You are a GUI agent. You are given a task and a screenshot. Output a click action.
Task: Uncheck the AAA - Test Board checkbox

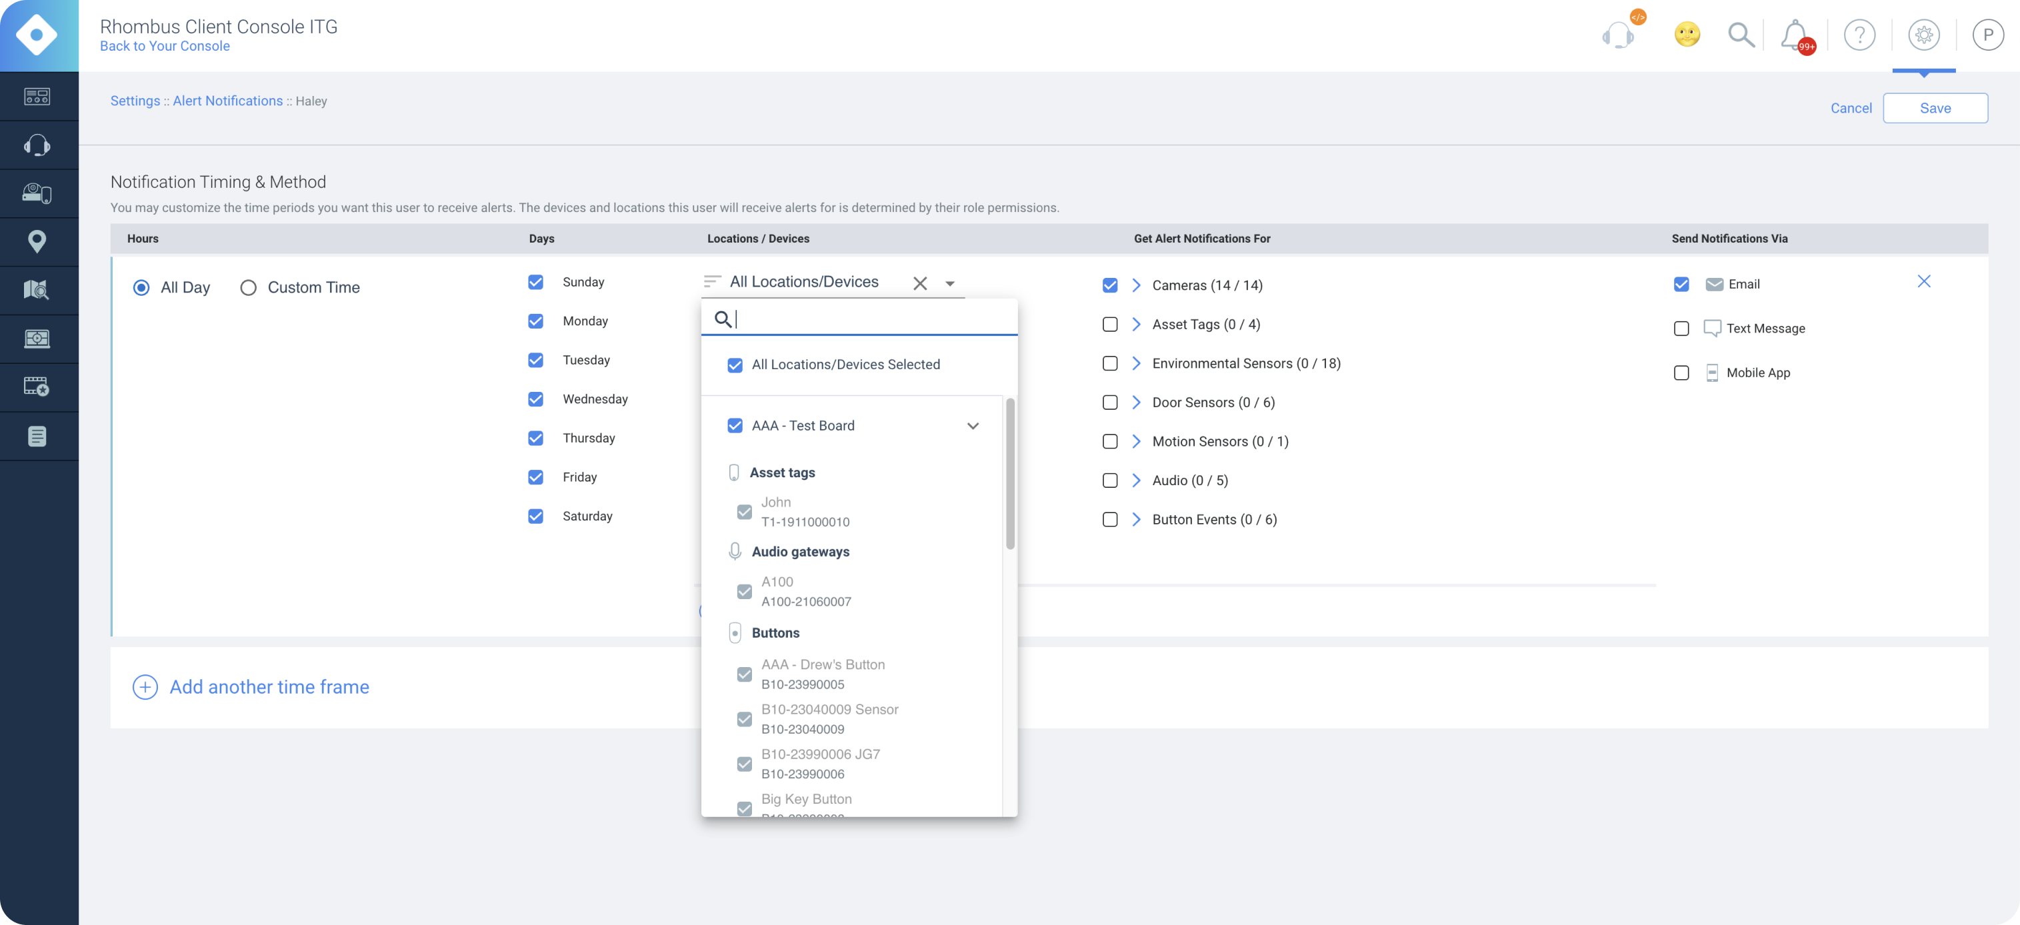(735, 426)
